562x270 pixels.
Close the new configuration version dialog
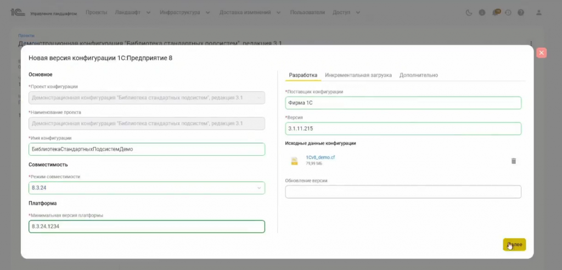pos(541,53)
